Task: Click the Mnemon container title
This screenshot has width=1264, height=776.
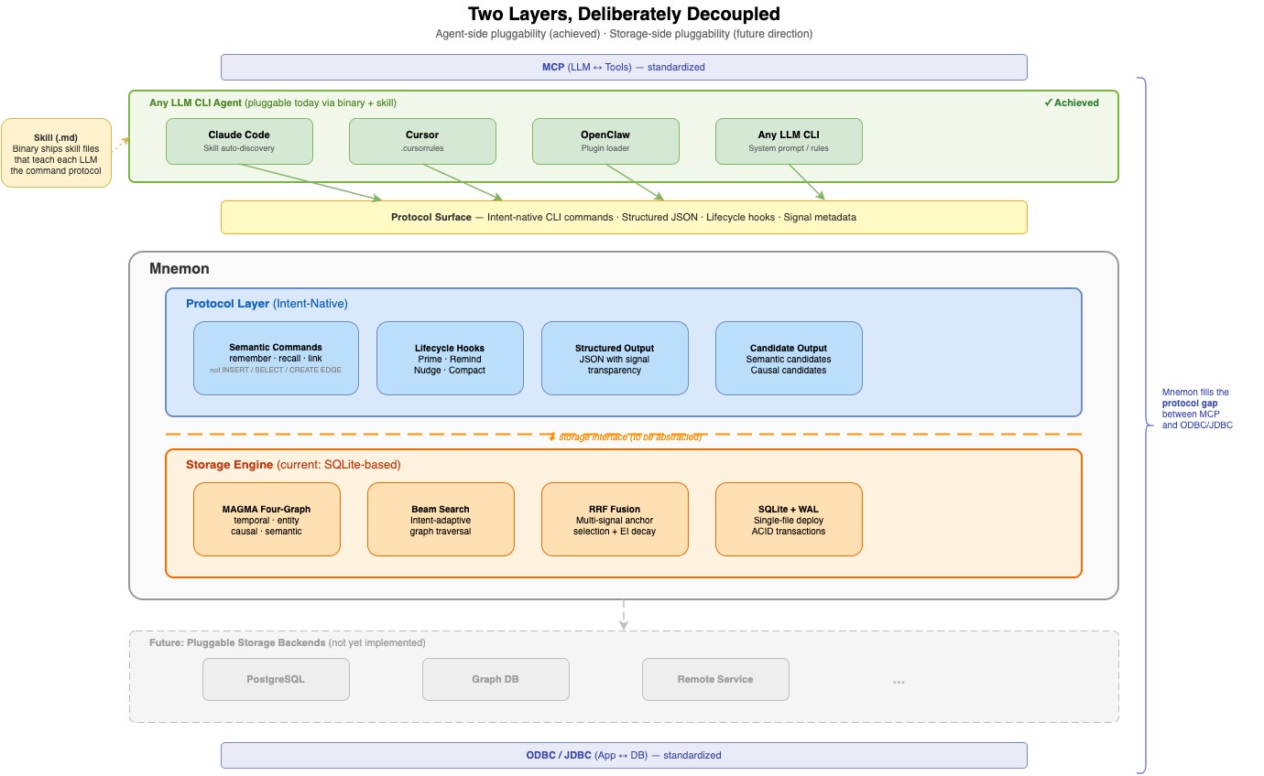Action: pos(180,269)
